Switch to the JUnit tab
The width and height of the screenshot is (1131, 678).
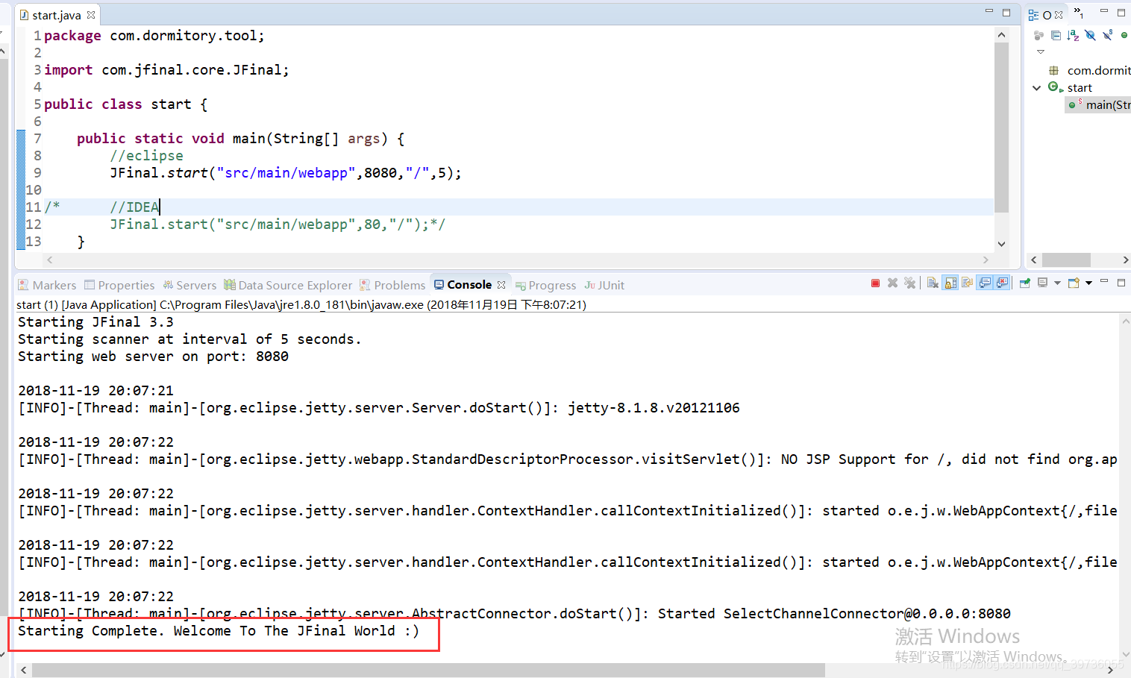click(605, 285)
